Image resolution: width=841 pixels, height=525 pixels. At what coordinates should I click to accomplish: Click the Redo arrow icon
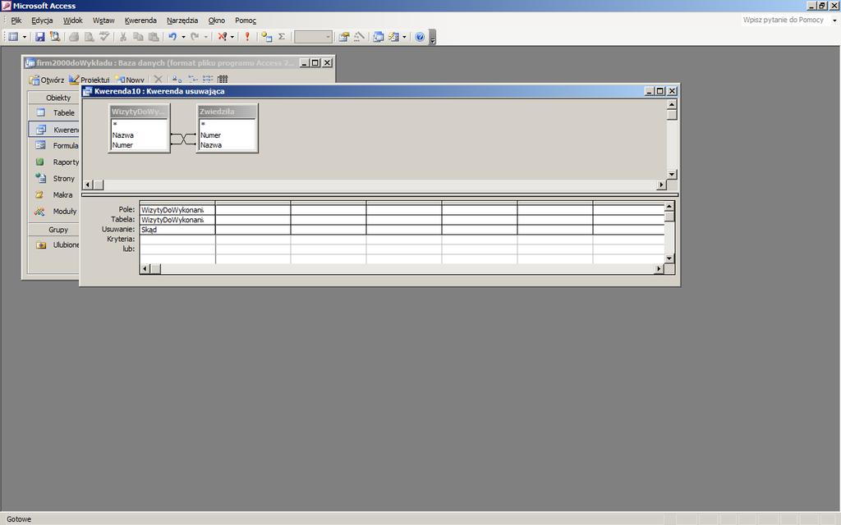pyautogui.click(x=195, y=36)
